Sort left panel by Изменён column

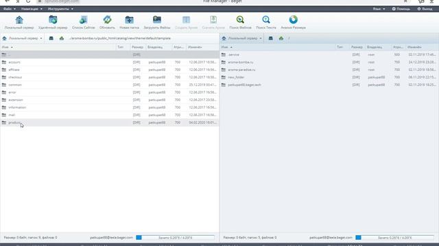pyautogui.click(x=195, y=47)
